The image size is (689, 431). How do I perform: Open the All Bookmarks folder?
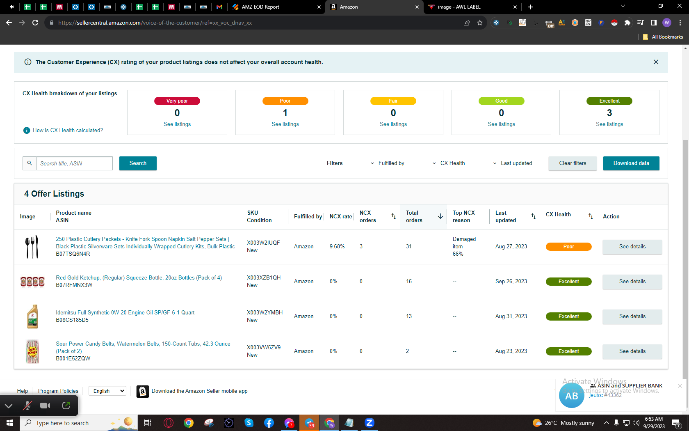(x=663, y=37)
